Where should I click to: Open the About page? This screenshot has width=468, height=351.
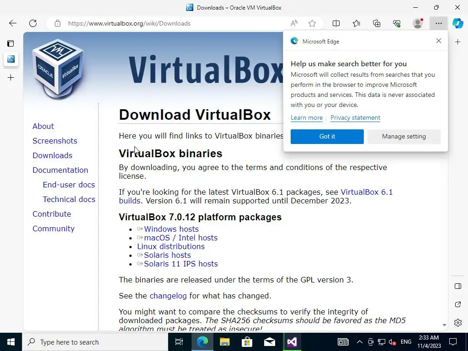point(43,126)
